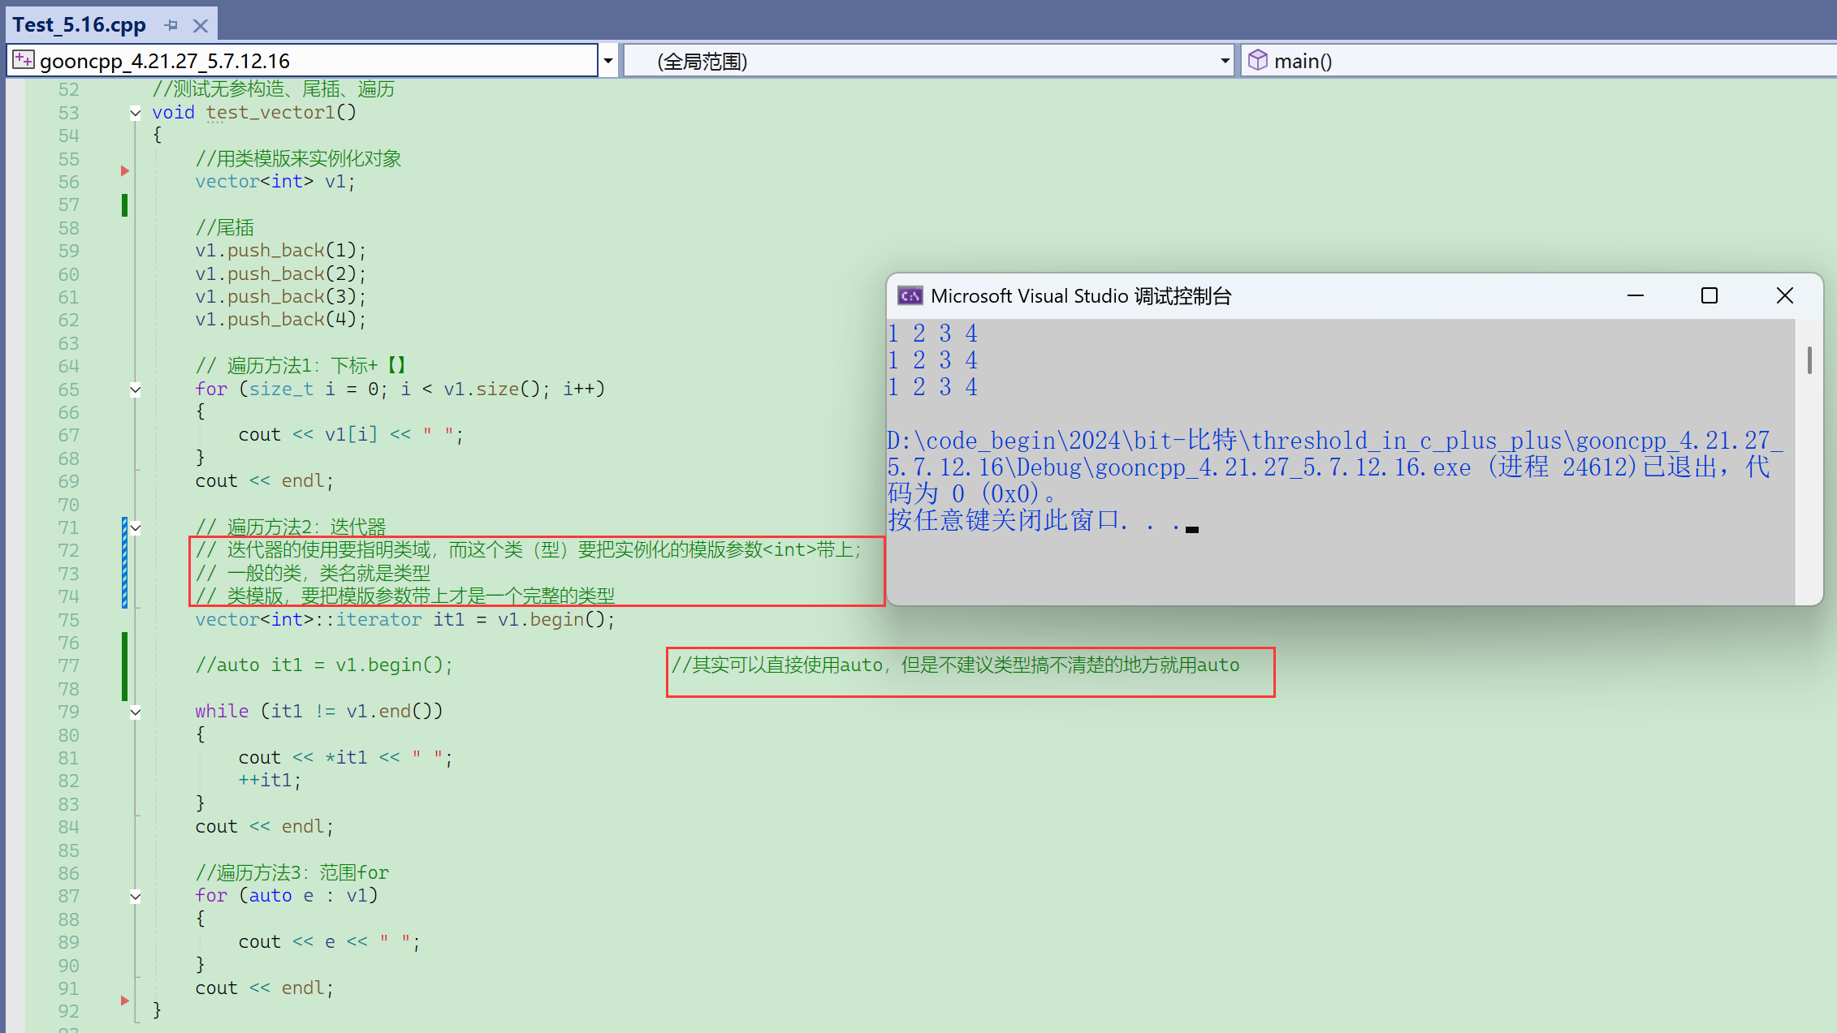This screenshot has height=1033, width=1837.
Task: Click the debug console scrollbar thumb
Action: pos(1809,359)
